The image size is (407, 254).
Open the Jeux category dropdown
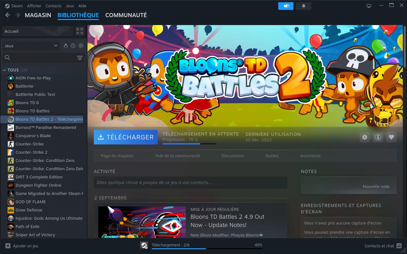click(31, 46)
